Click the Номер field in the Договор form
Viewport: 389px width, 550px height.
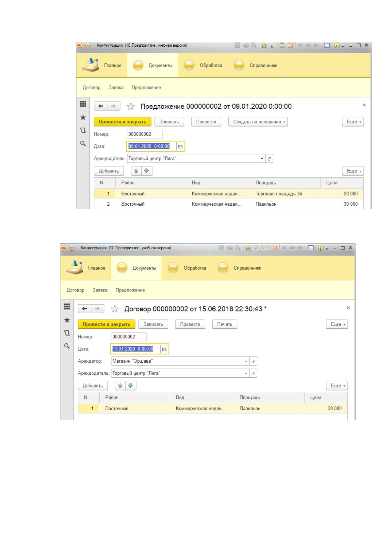point(129,337)
